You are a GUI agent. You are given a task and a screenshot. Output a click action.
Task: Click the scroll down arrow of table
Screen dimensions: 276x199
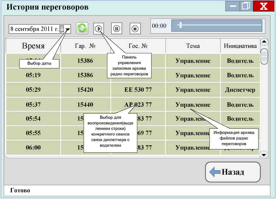point(264,155)
